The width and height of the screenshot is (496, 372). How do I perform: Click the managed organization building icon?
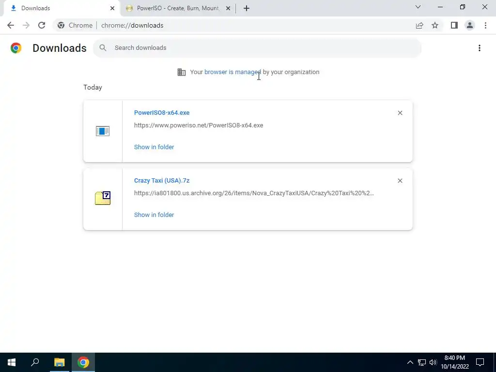[x=182, y=72]
